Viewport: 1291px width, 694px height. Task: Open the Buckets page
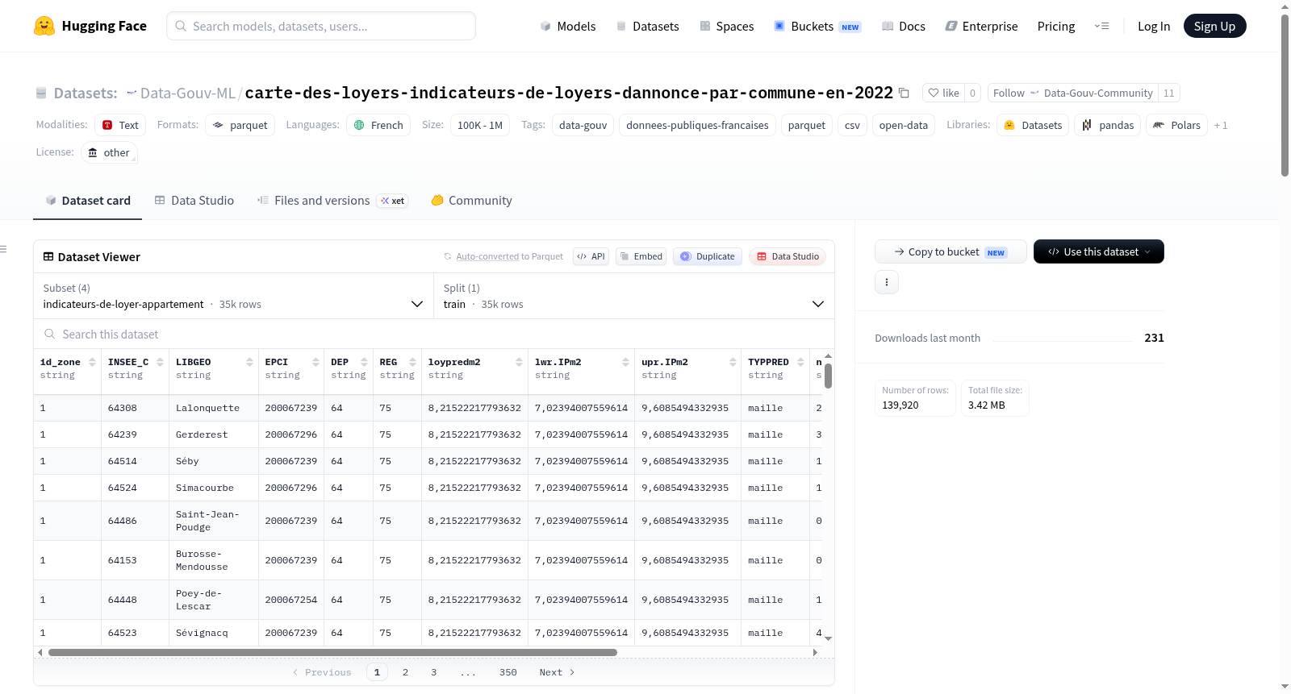817,26
